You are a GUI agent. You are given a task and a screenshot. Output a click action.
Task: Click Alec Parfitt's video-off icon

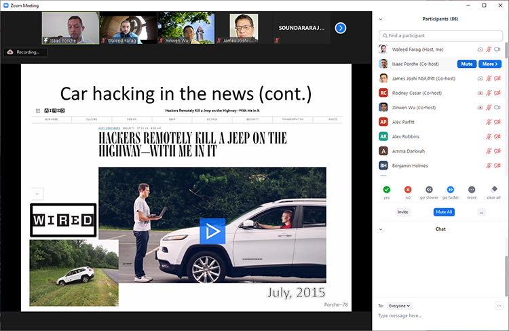click(x=497, y=122)
